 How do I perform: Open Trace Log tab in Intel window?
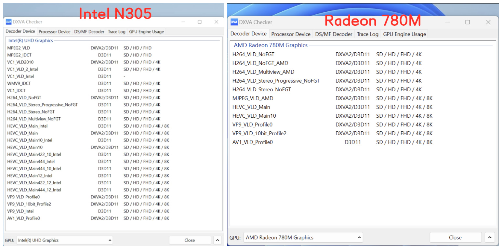[x=117, y=32]
